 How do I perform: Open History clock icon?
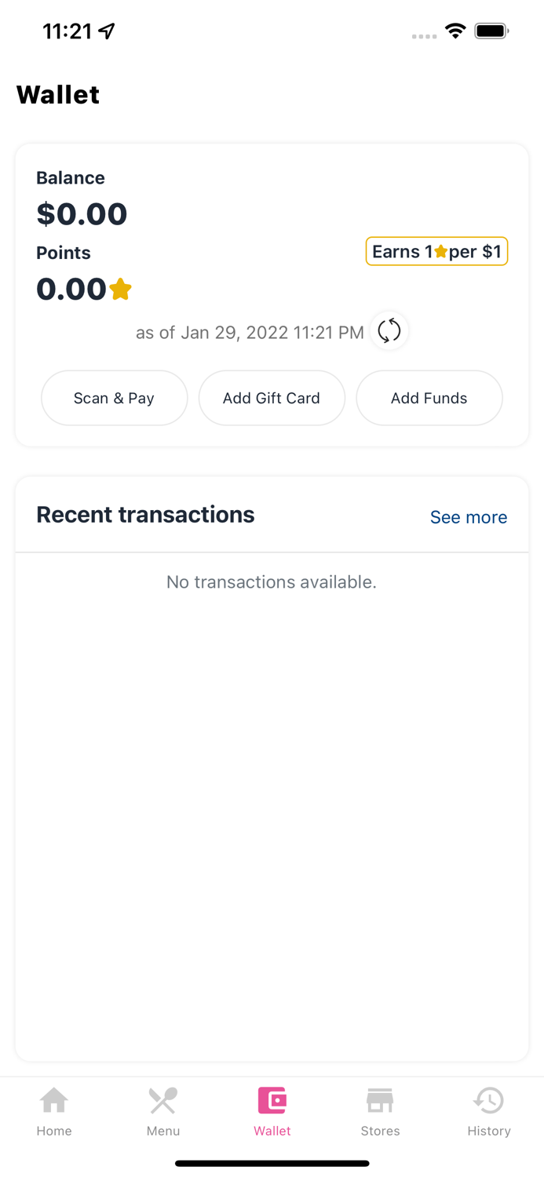click(x=488, y=1101)
